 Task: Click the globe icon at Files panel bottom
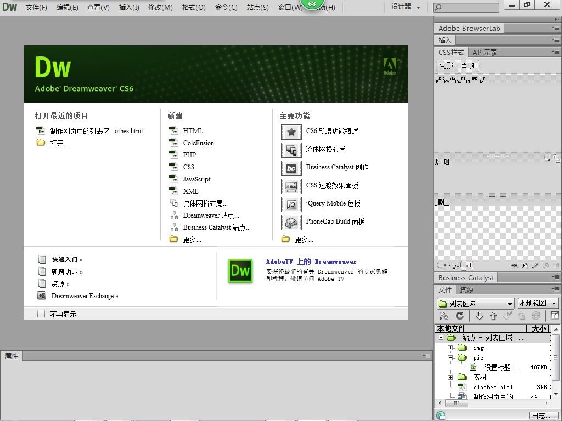click(x=441, y=416)
